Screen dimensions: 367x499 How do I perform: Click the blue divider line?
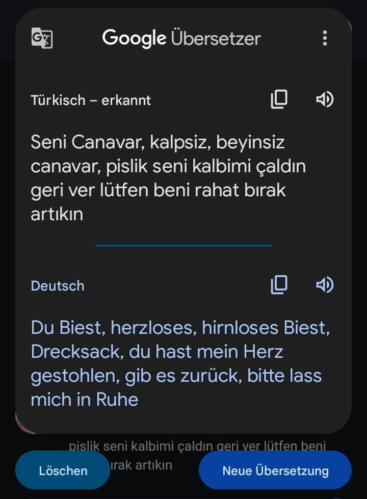click(x=183, y=245)
